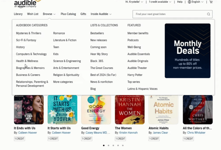Open Member benefits link
221x150 pixels.
[x=138, y=33]
